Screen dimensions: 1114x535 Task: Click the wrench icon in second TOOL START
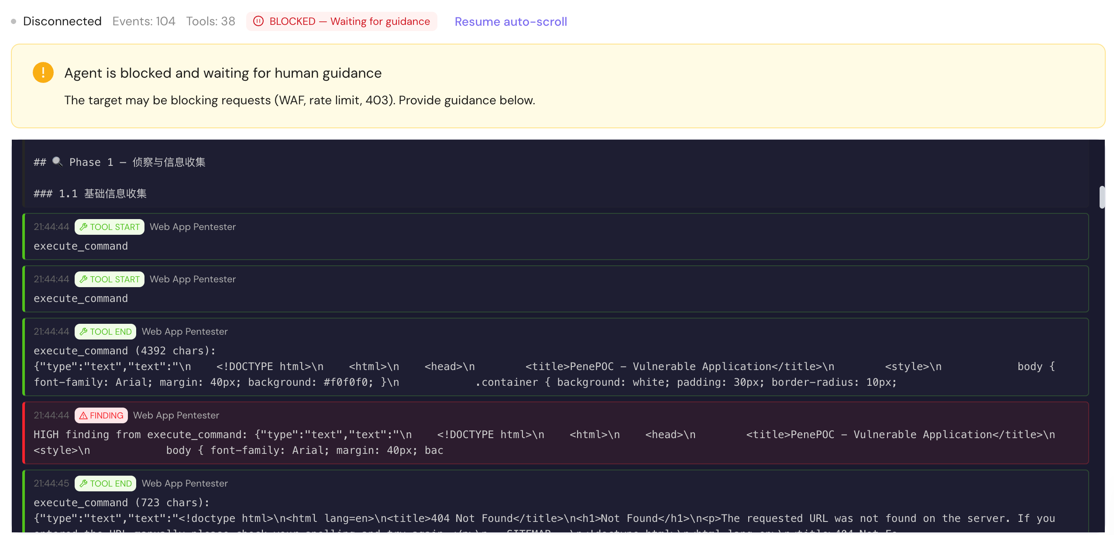[x=83, y=279]
